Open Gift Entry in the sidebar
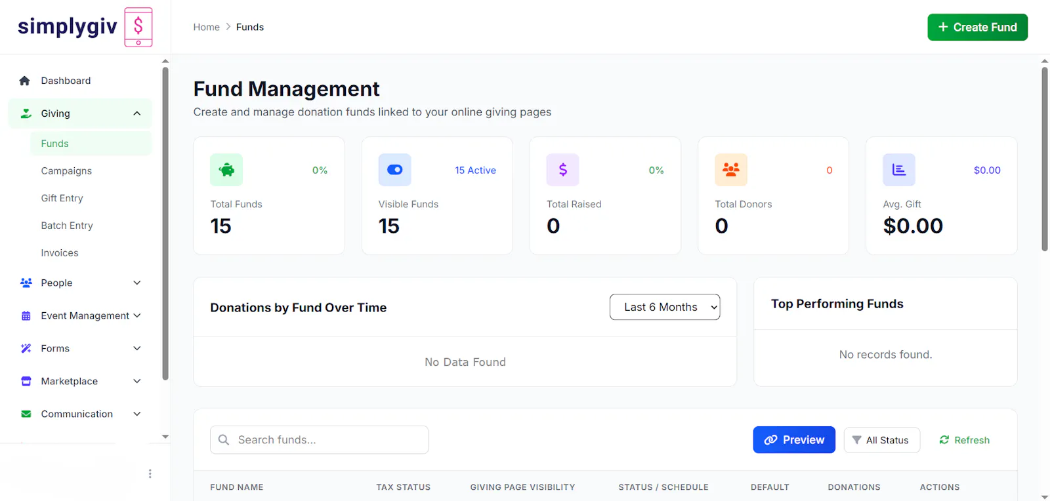This screenshot has width=1050, height=501. pyautogui.click(x=62, y=198)
